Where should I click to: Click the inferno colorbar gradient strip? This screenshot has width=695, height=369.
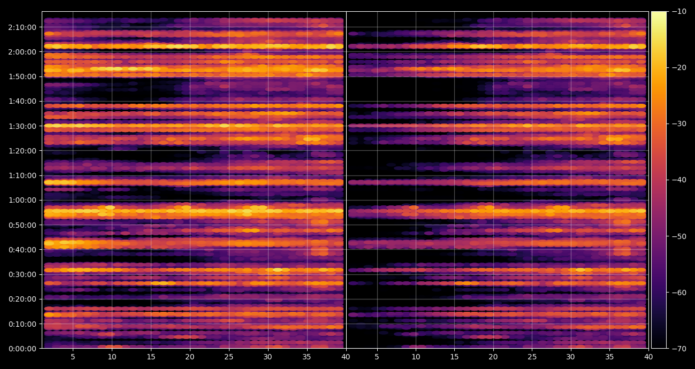pos(659,180)
